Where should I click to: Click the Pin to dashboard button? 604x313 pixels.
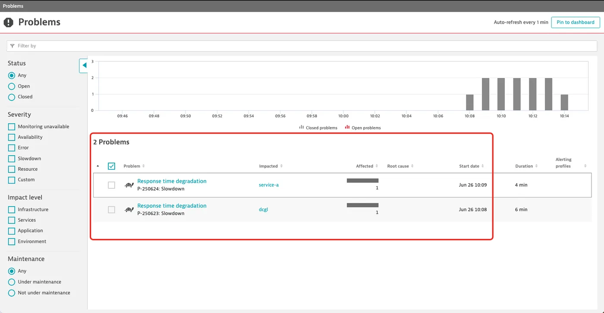coord(576,22)
